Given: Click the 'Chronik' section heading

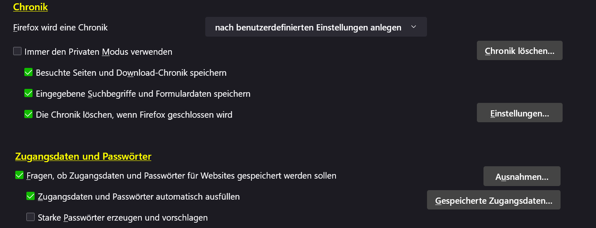Looking at the screenshot, I should 31,7.
